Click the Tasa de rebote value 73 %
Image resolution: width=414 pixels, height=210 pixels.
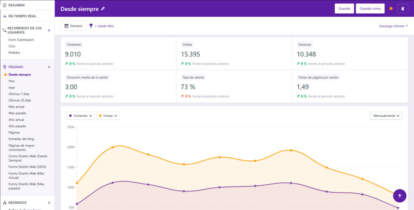pos(188,87)
